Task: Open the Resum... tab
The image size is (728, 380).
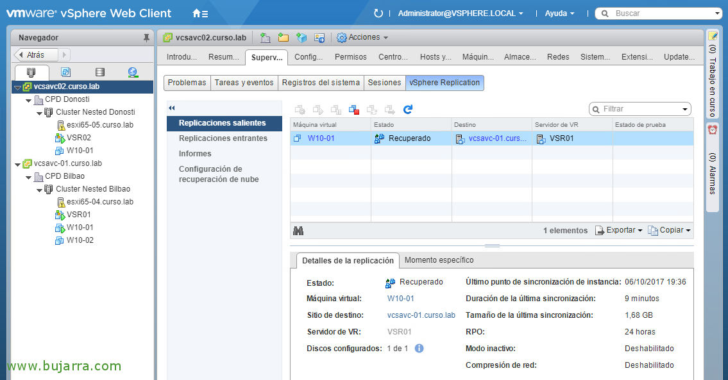Action: click(223, 56)
